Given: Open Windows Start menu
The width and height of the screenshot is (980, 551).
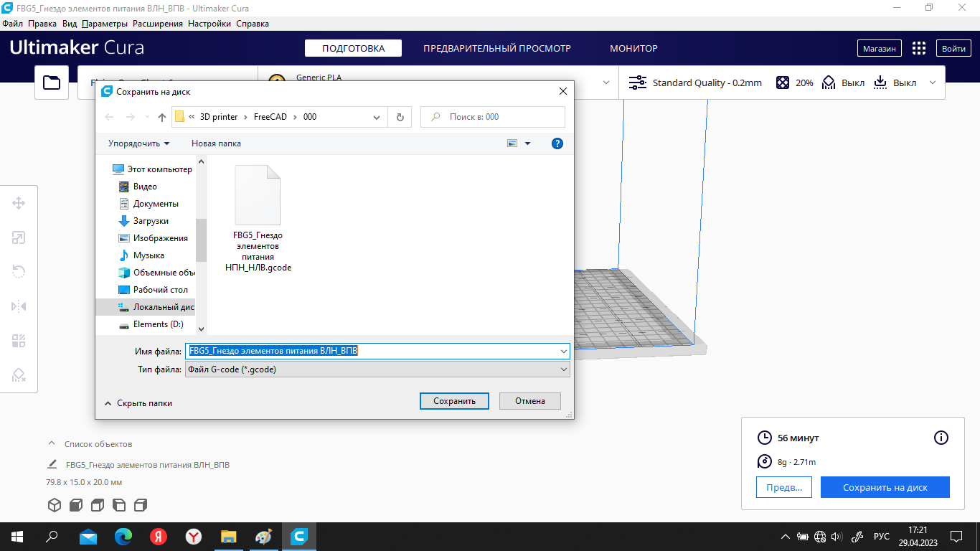Looking at the screenshot, I should coord(17,536).
